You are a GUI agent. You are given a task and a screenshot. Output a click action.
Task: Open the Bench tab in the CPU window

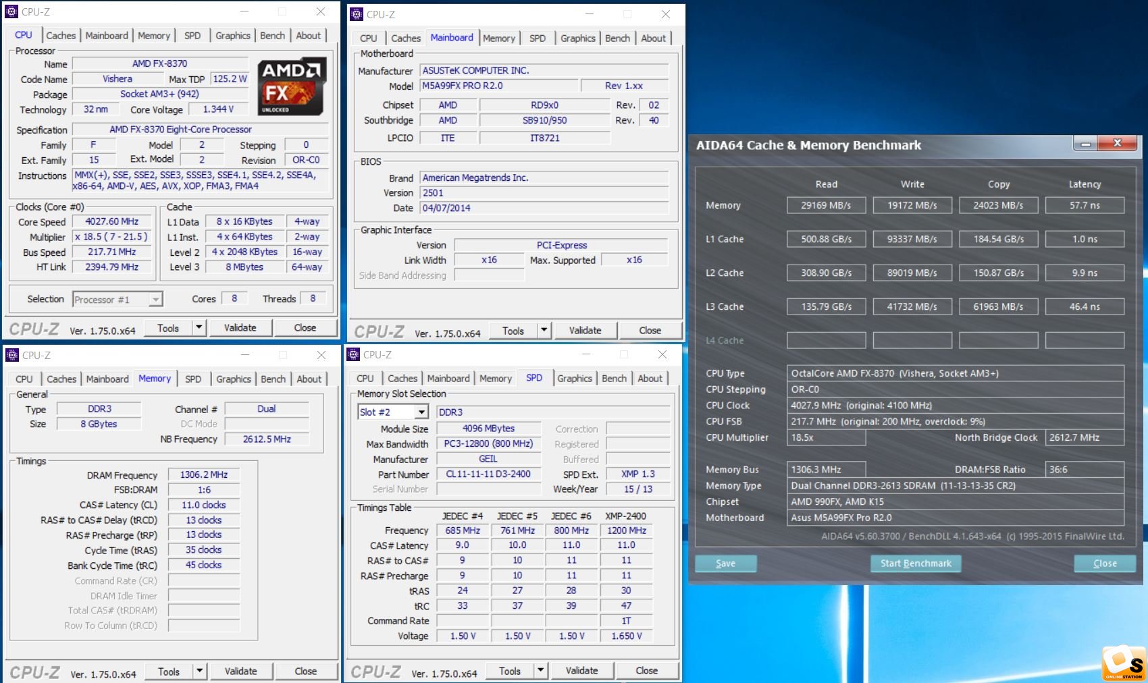tap(273, 36)
